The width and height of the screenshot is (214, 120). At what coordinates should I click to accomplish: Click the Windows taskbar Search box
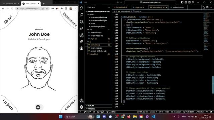(x=79, y=117)
